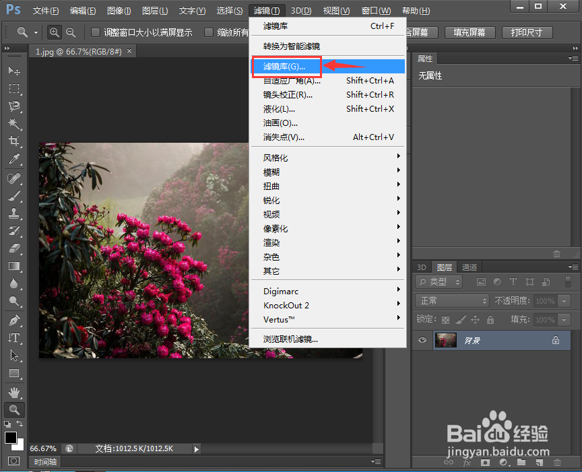The height and width of the screenshot is (472, 582).
Task: Select the Crop tool
Action: coord(14,141)
